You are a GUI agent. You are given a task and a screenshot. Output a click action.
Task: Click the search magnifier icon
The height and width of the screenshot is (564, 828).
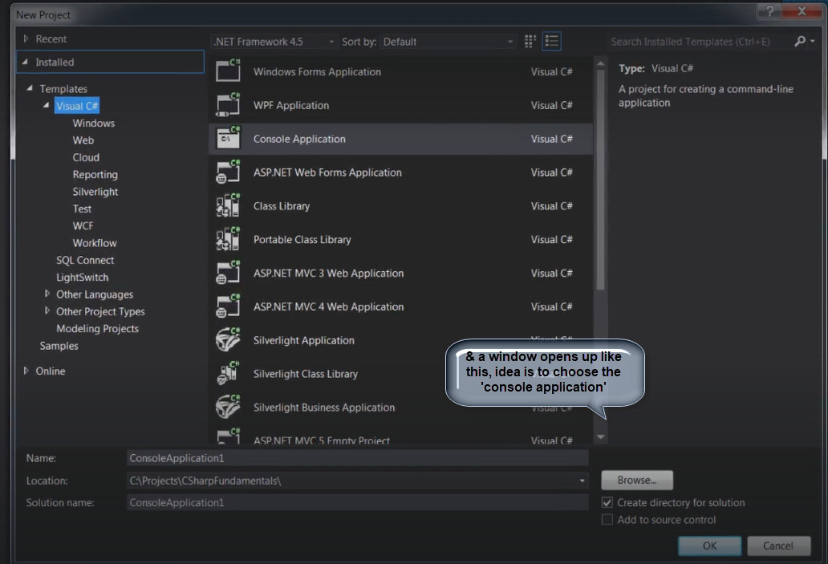pos(800,41)
